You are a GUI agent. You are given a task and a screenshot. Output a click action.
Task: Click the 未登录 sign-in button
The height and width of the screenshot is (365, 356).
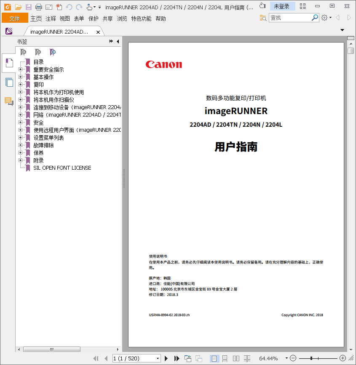tap(282, 6)
